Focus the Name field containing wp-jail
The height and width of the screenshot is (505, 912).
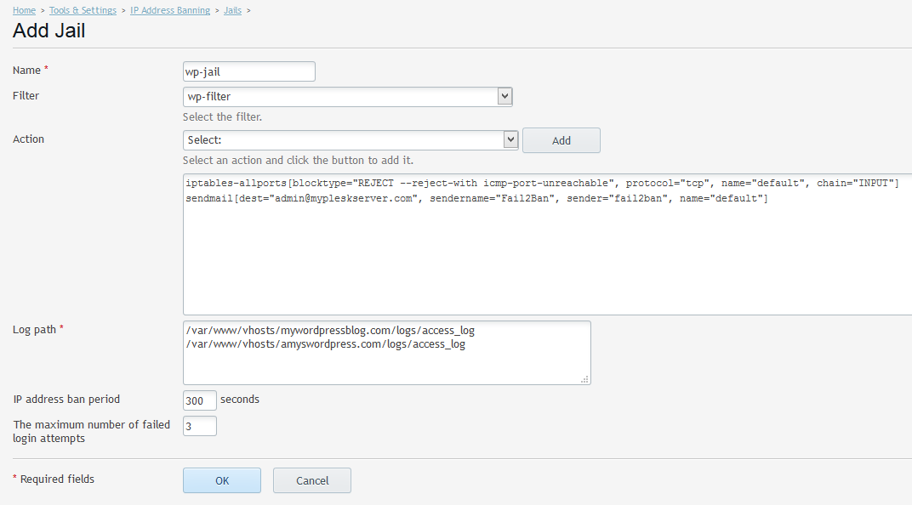249,71
